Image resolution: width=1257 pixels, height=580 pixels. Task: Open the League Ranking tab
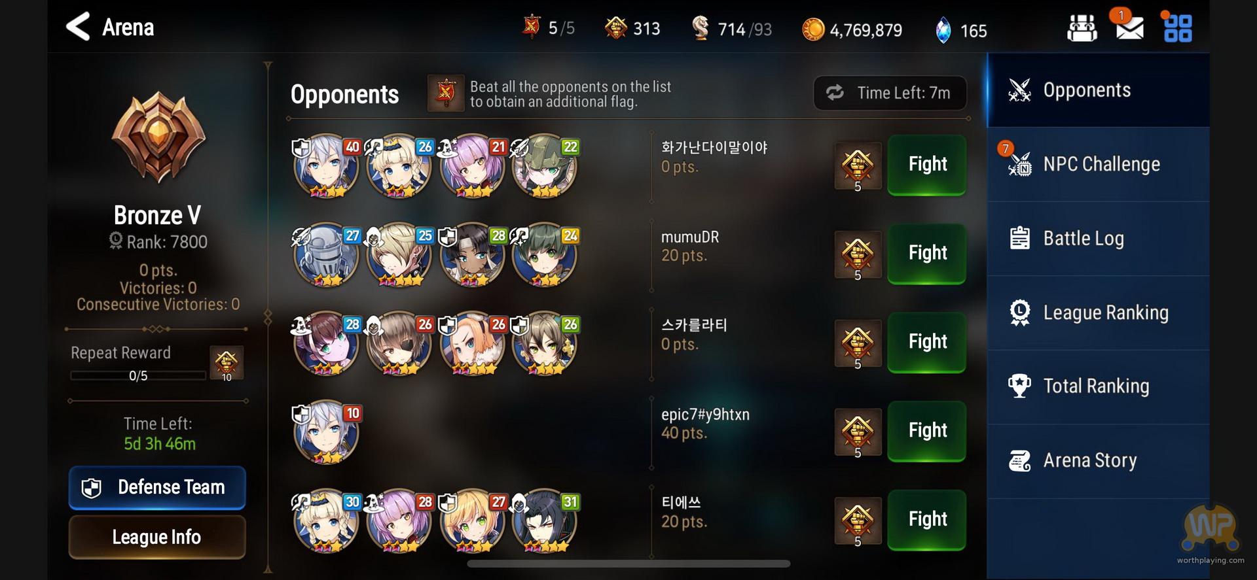(x=1099, y=313)
